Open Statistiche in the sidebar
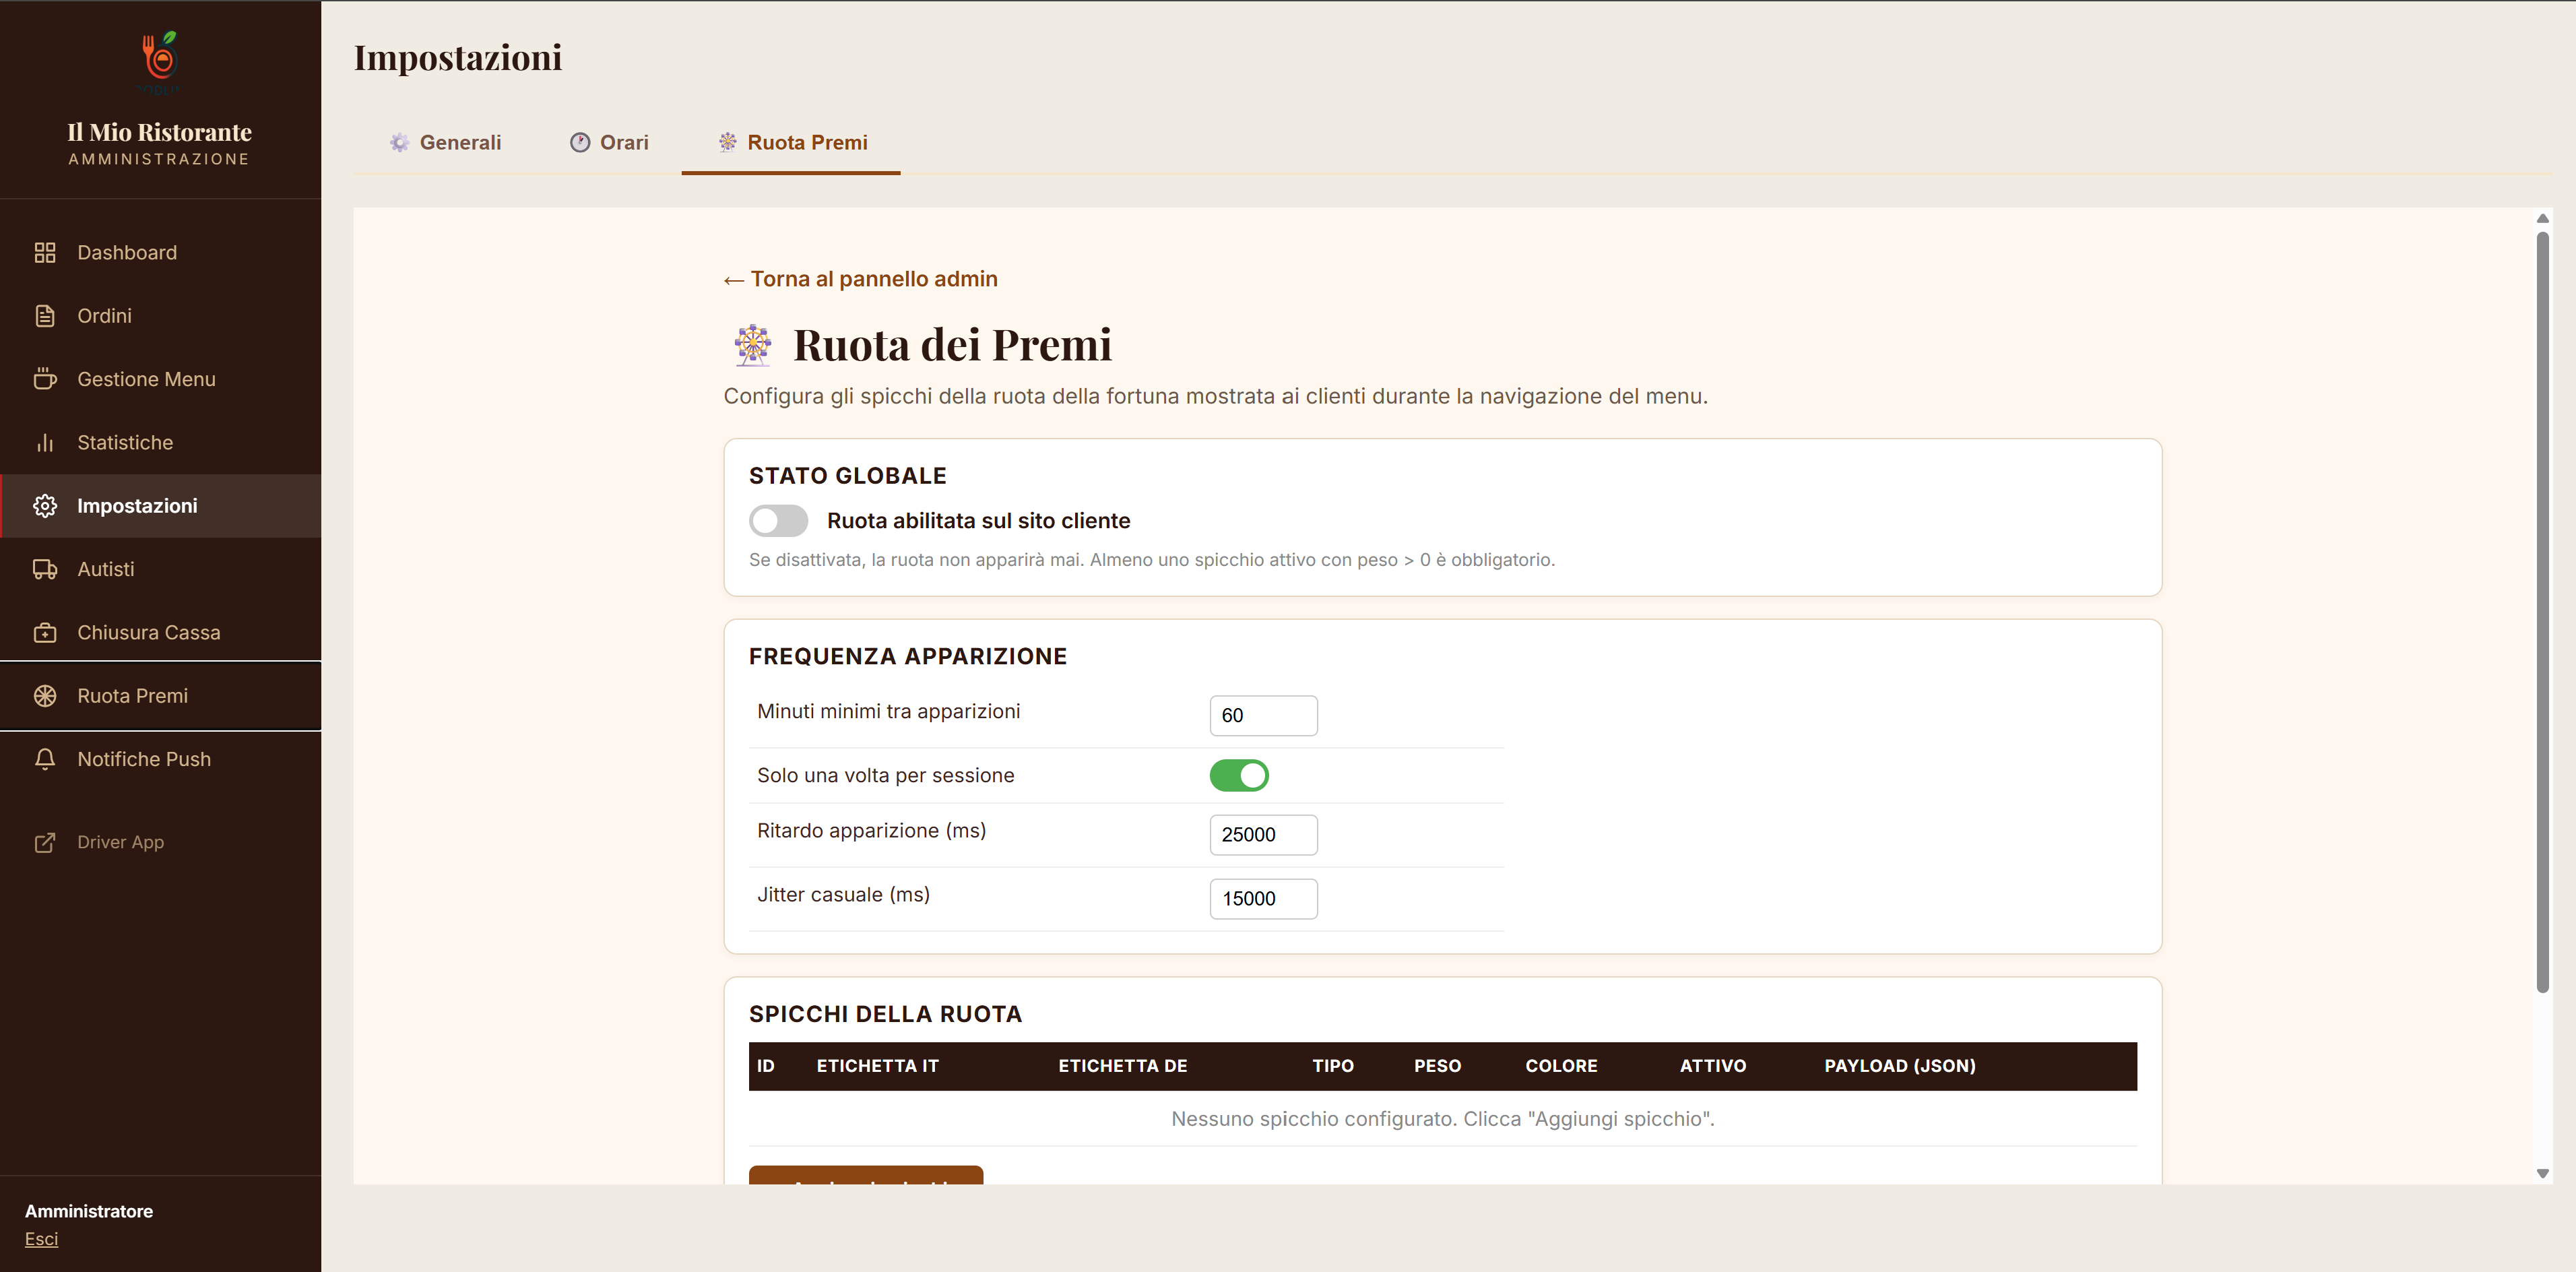The image size is (2576, 1272). (160, 443)
